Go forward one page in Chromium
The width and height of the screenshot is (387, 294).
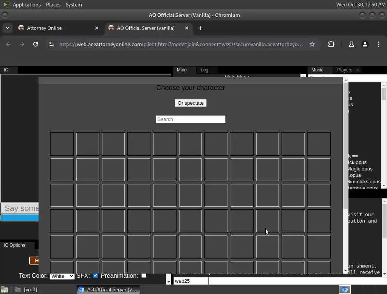[22, 44]
